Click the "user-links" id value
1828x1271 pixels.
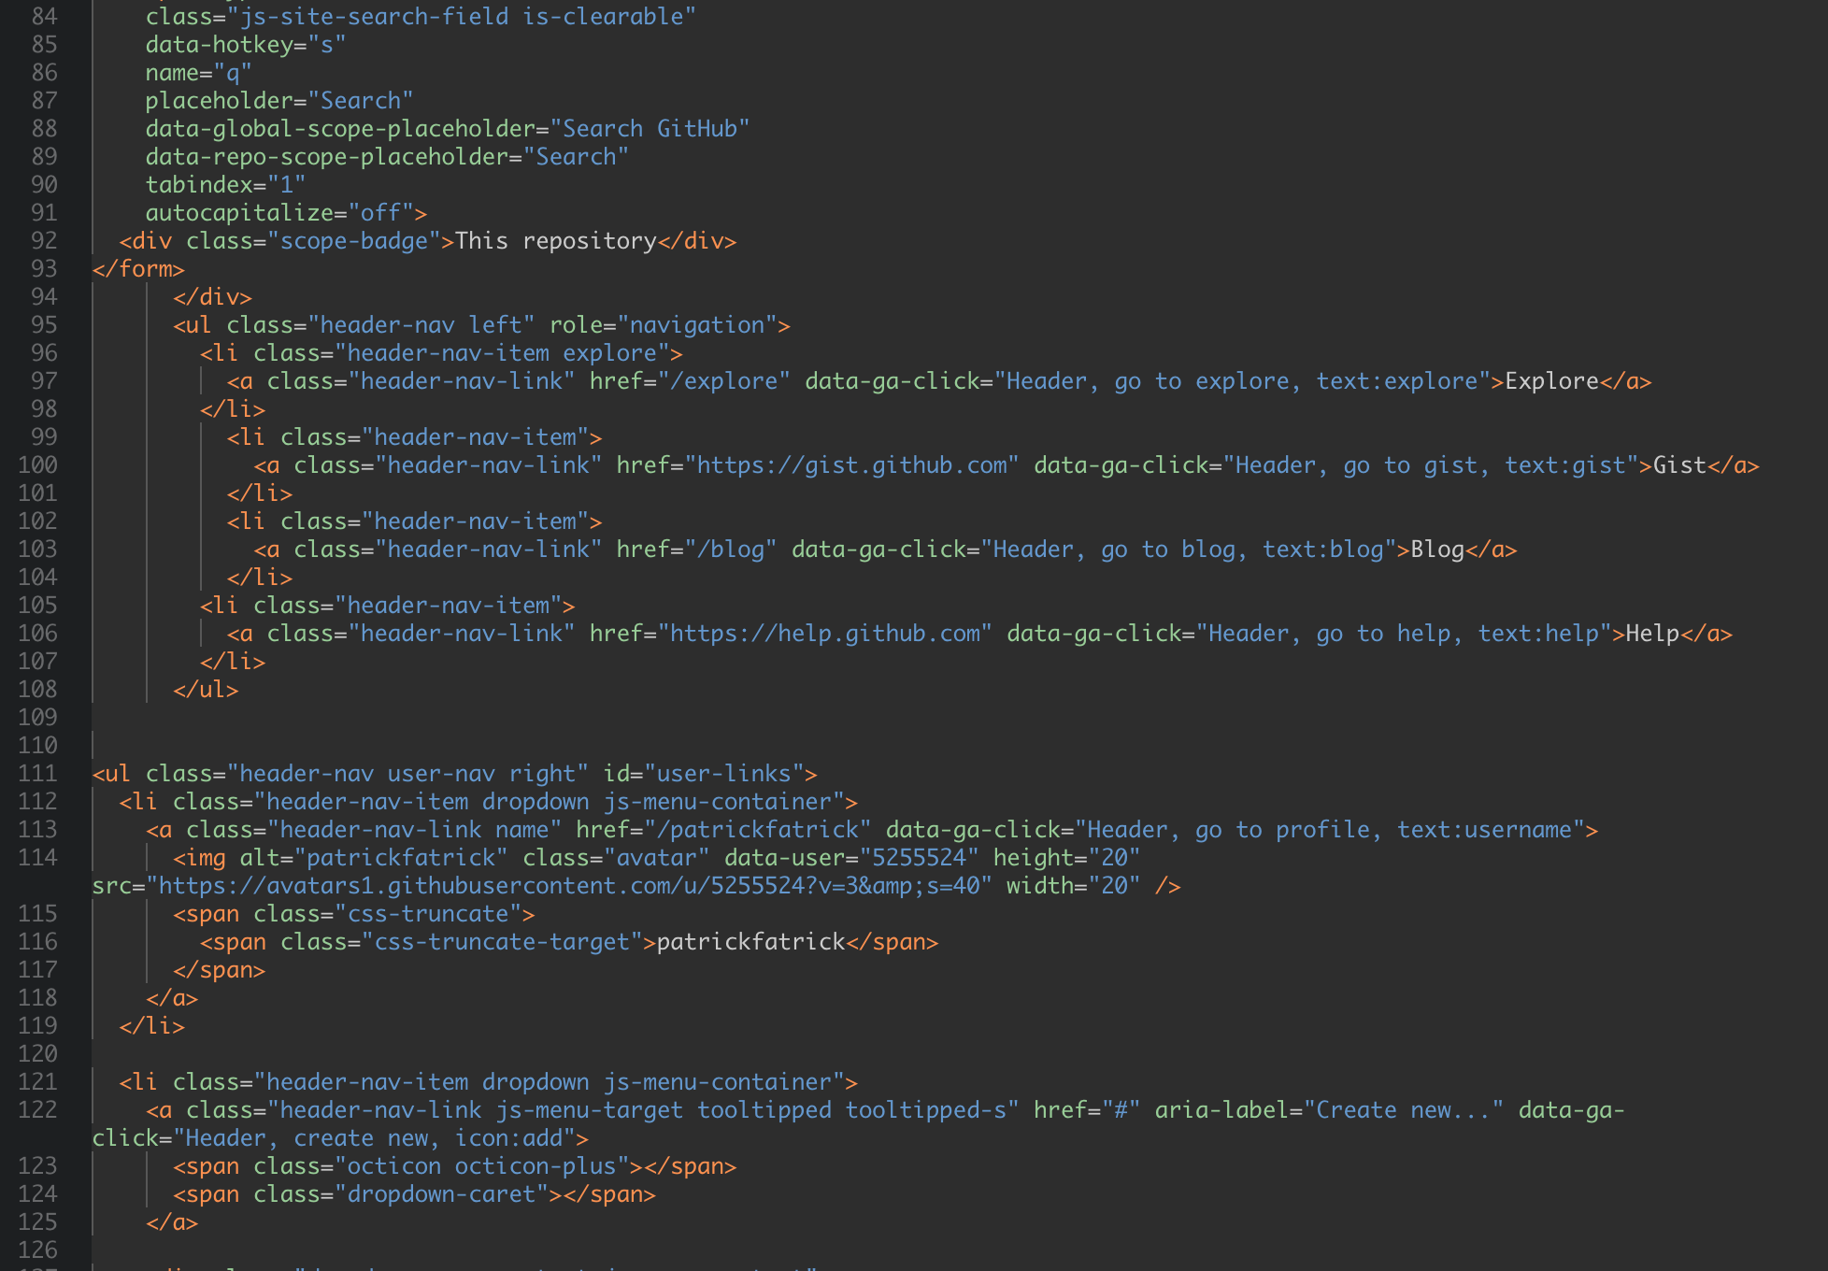[x=724, y=774]
